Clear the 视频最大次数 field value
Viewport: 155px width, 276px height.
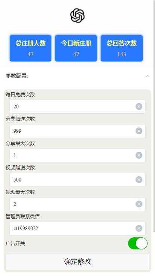coord(139,204)
